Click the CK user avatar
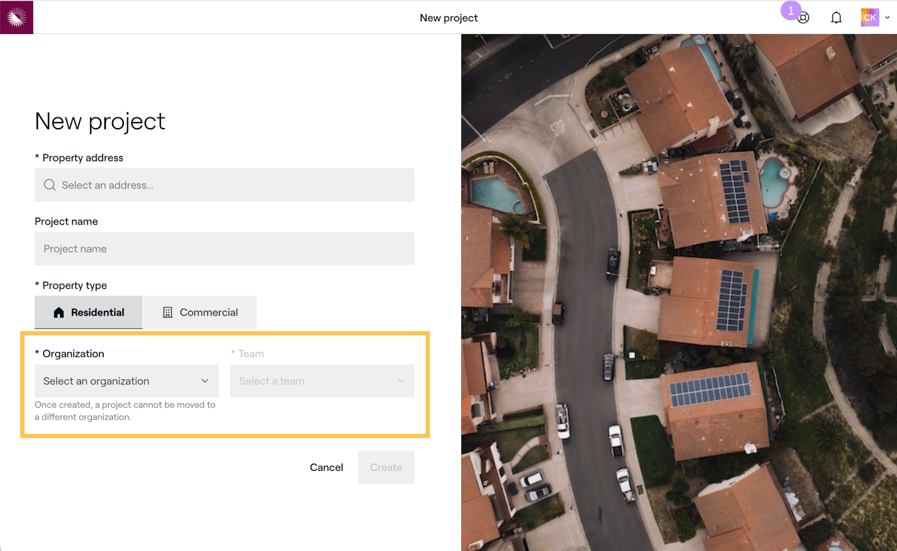The height and width of the screenshot is (551, 897). pos(870,17)
